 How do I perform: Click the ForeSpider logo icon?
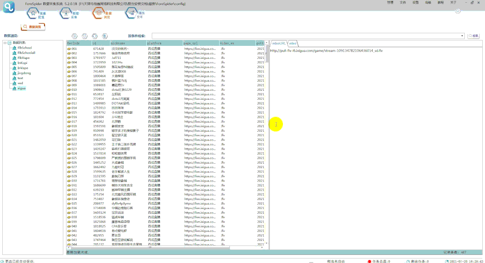(9, 7)
